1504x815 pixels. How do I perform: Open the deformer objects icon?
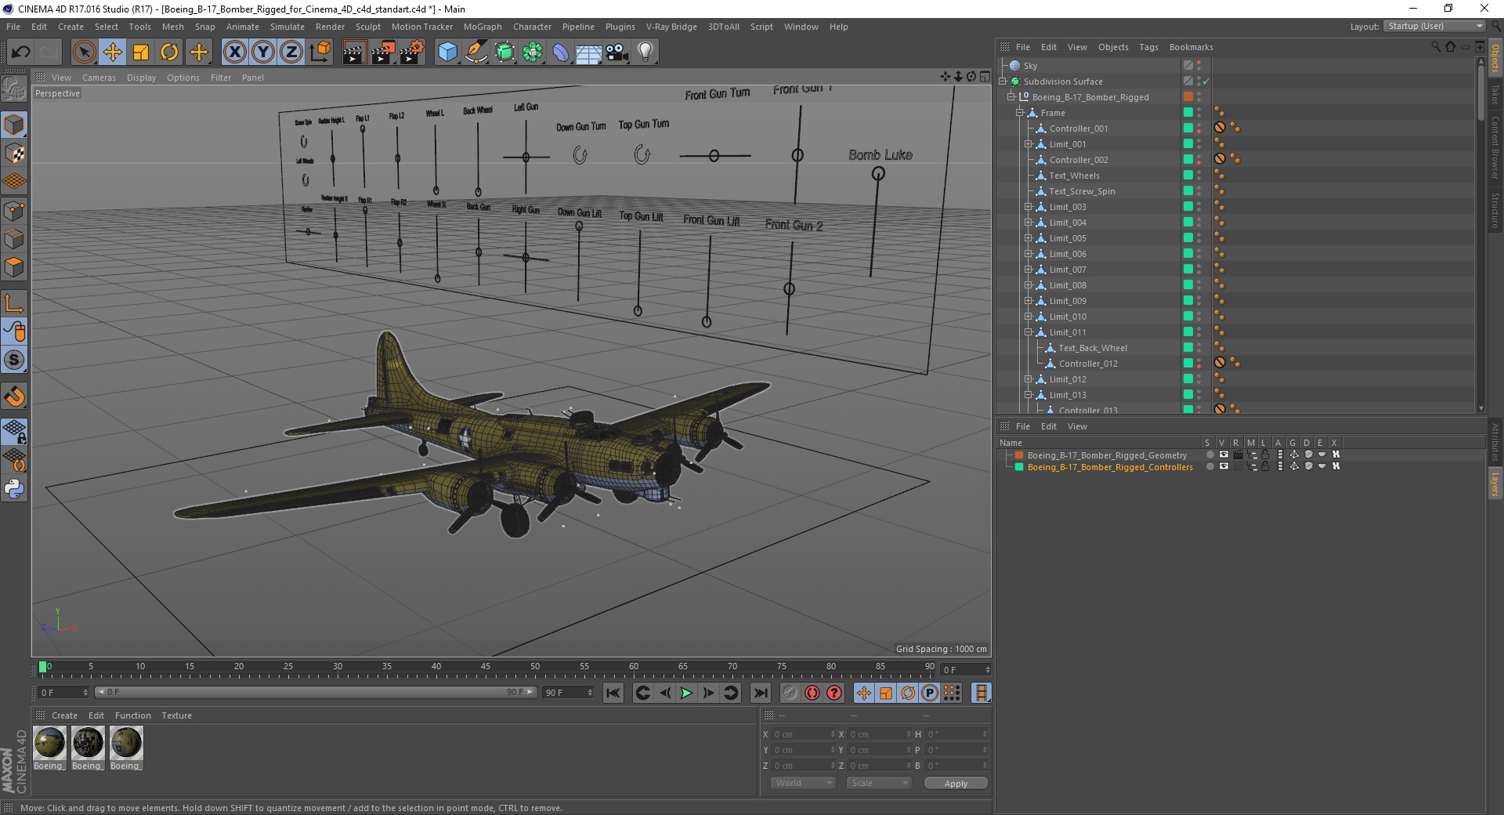[561, 53]
